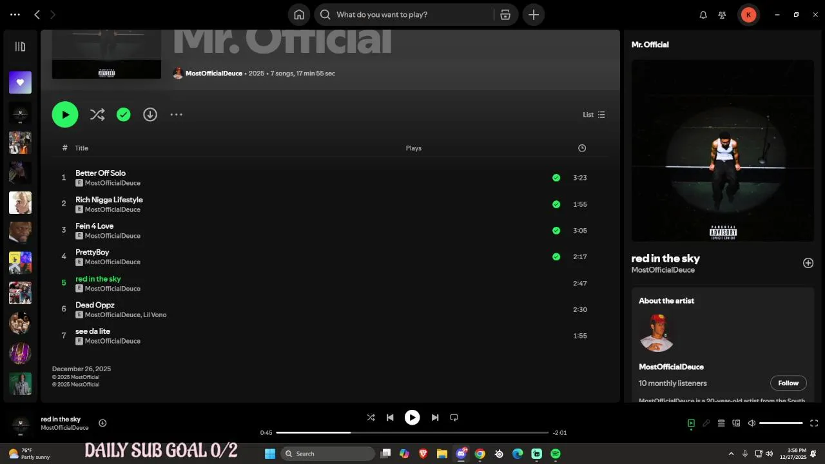Toggle repeat mode
The height and width of the screenshot is (464, 825).
(454, 418)
